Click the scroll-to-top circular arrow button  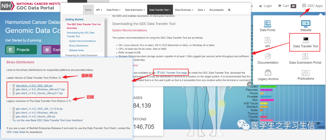pyautogui.click(x=249, y=84)
